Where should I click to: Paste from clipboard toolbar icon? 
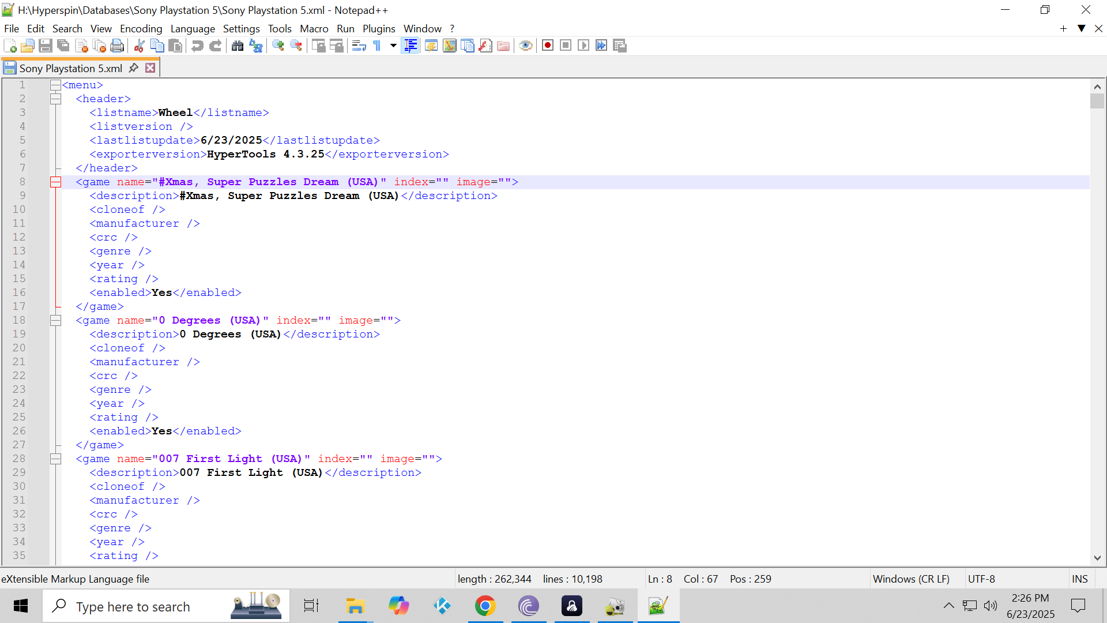175,46
